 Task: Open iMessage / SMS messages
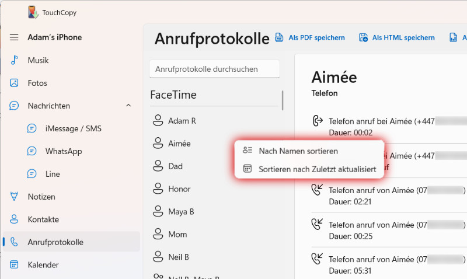[x=73, y=128]
